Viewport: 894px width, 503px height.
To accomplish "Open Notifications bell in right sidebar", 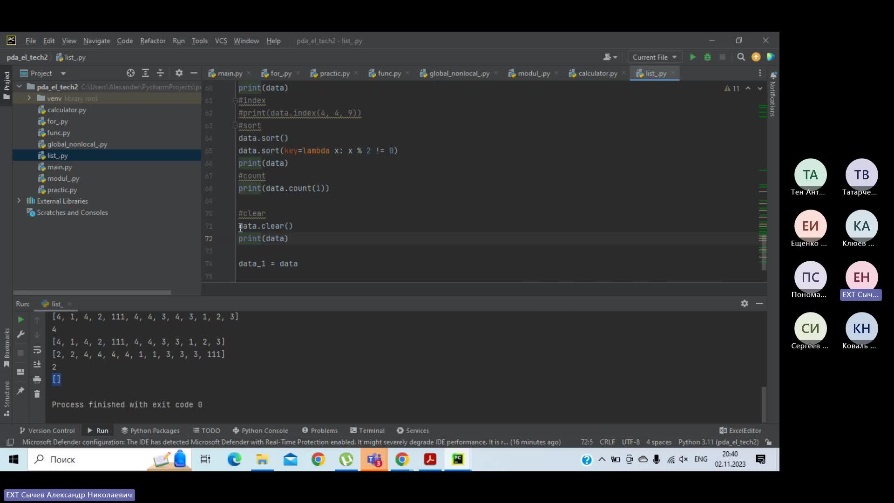I will (x=773, y=75).
